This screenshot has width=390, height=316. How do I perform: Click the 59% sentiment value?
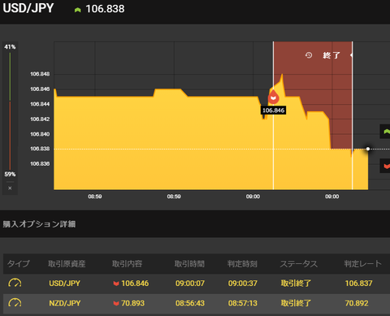pyautogui.click(x=10, y=174)
